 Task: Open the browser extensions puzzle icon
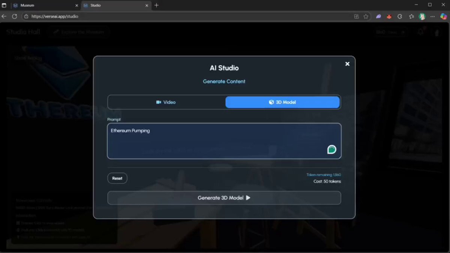400,16
